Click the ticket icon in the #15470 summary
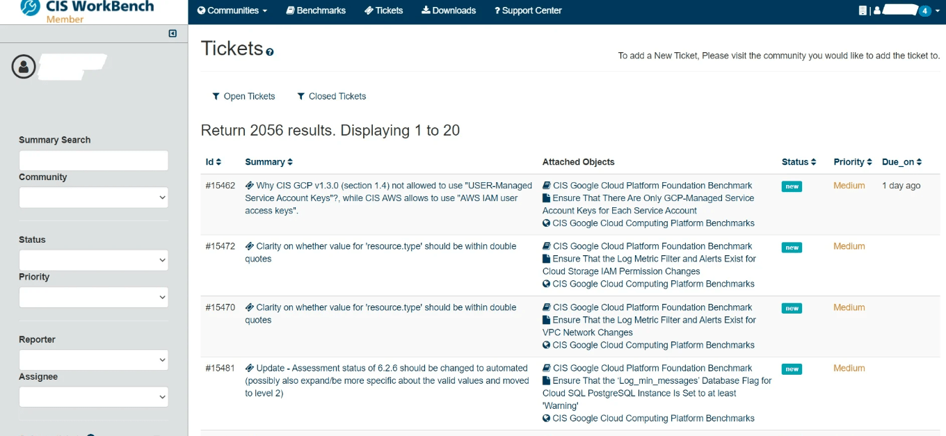The image size is (946, 436). [249, 307]
